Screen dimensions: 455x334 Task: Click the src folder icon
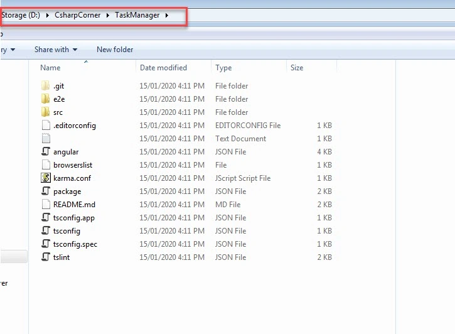coord(46,112)
